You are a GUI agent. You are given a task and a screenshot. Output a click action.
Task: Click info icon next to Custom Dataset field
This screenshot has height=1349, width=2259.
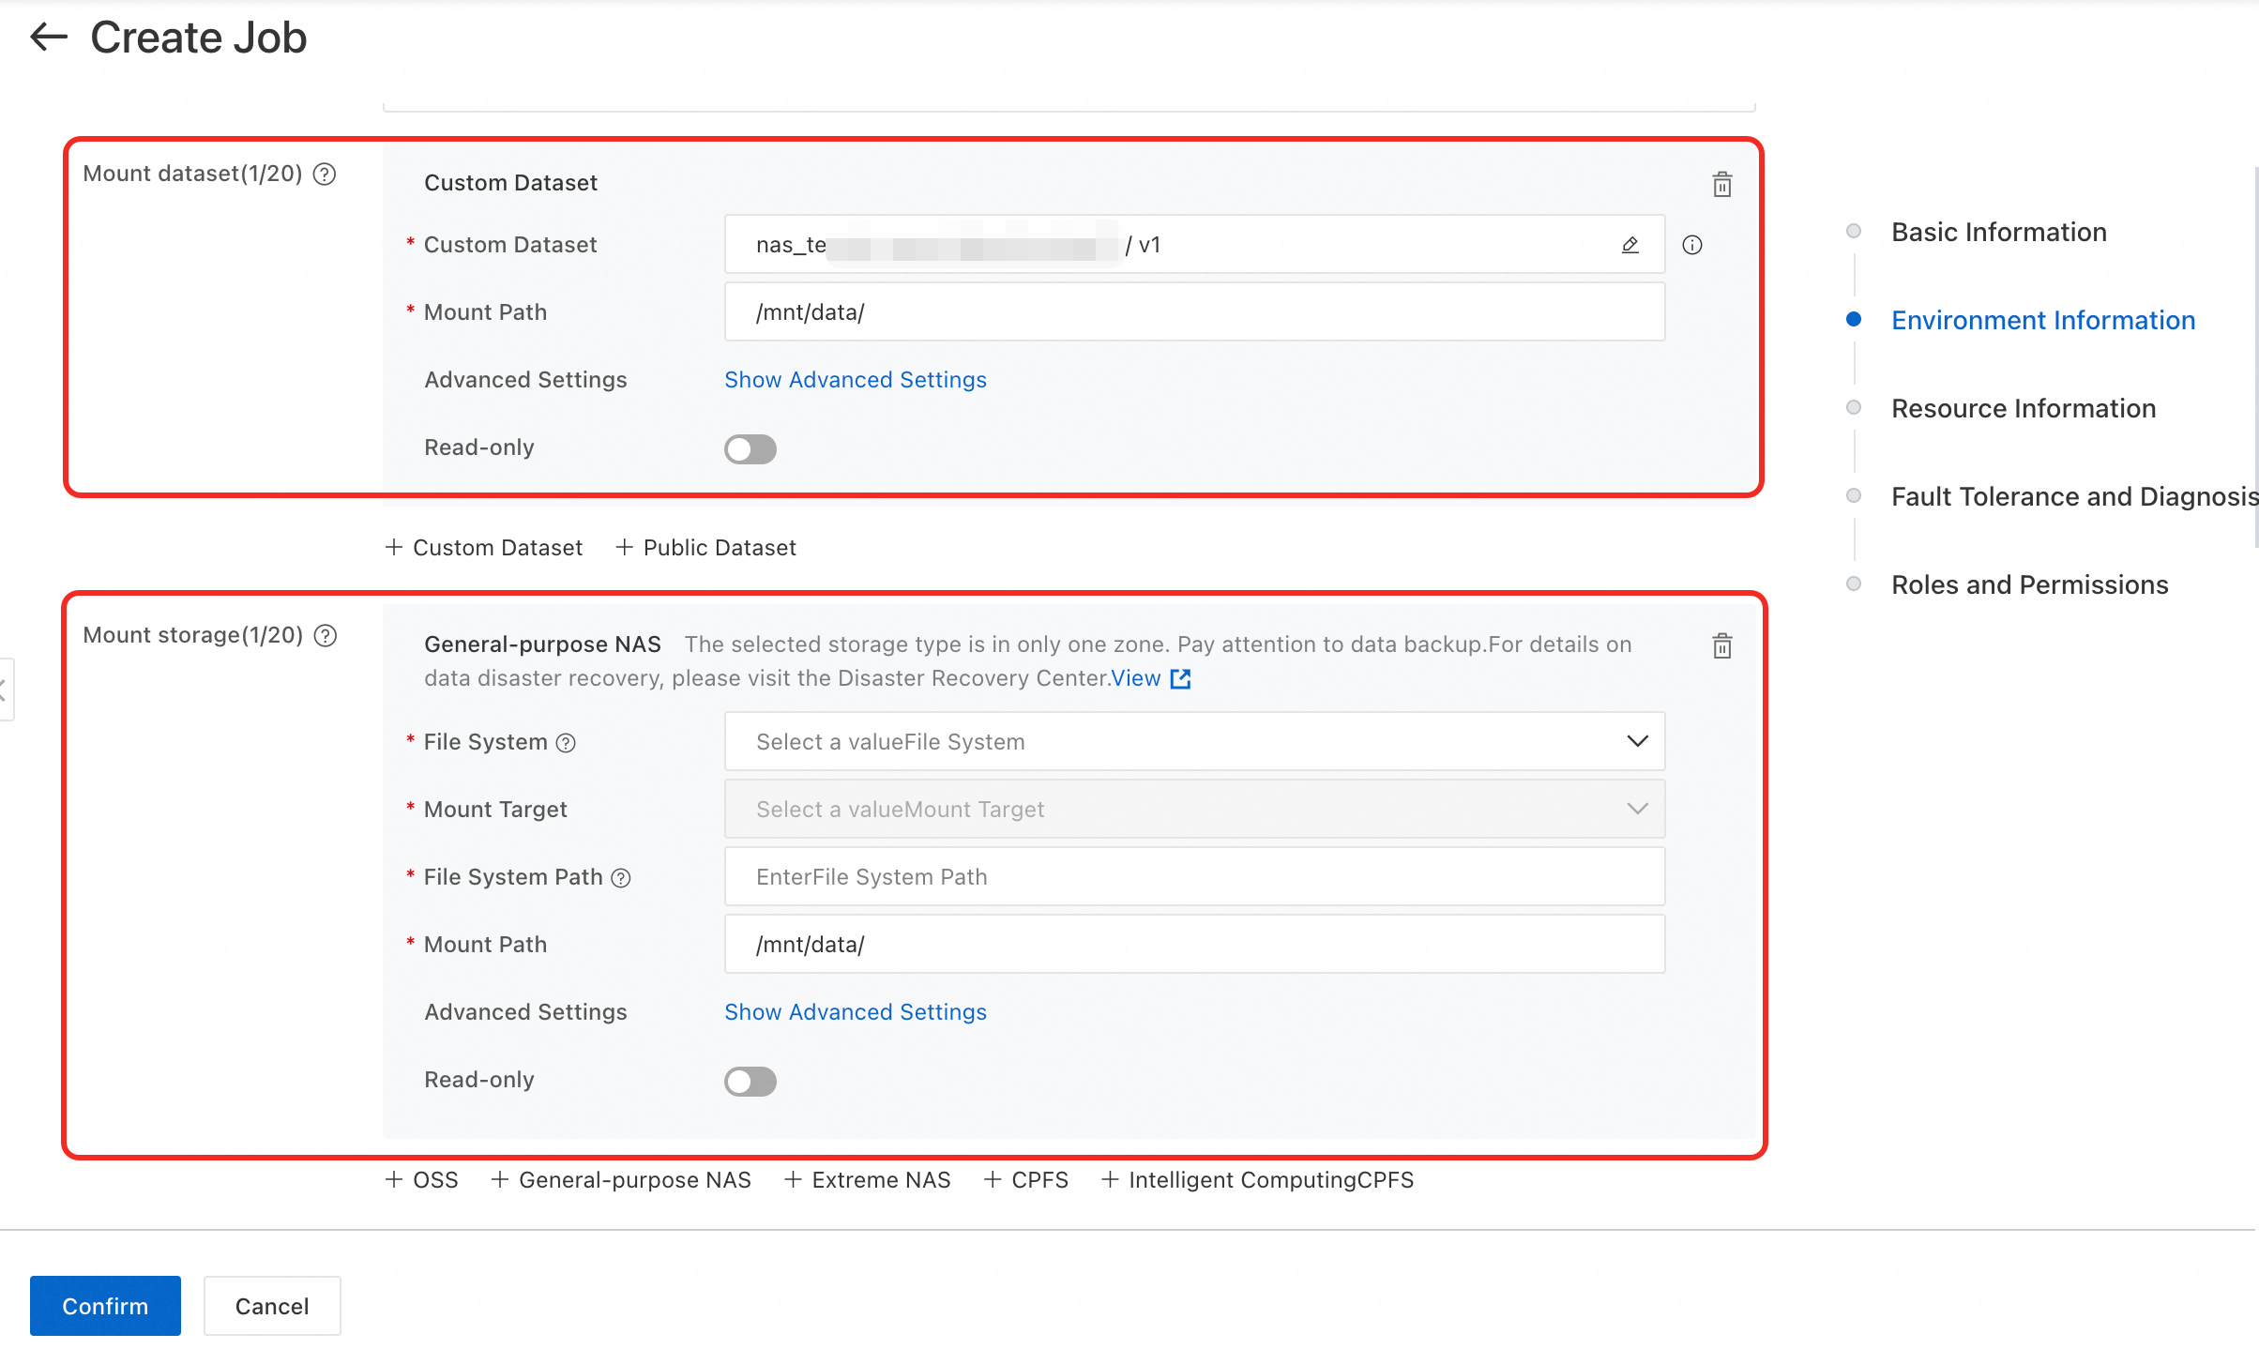(1691, 245)
